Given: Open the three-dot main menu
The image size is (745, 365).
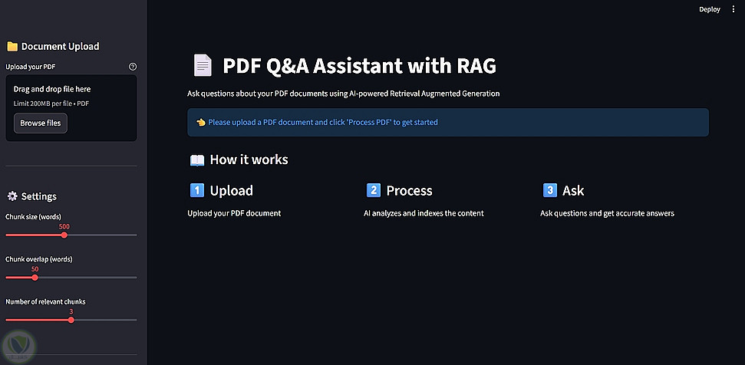Looking at the screenshot, I should point(733,9).
